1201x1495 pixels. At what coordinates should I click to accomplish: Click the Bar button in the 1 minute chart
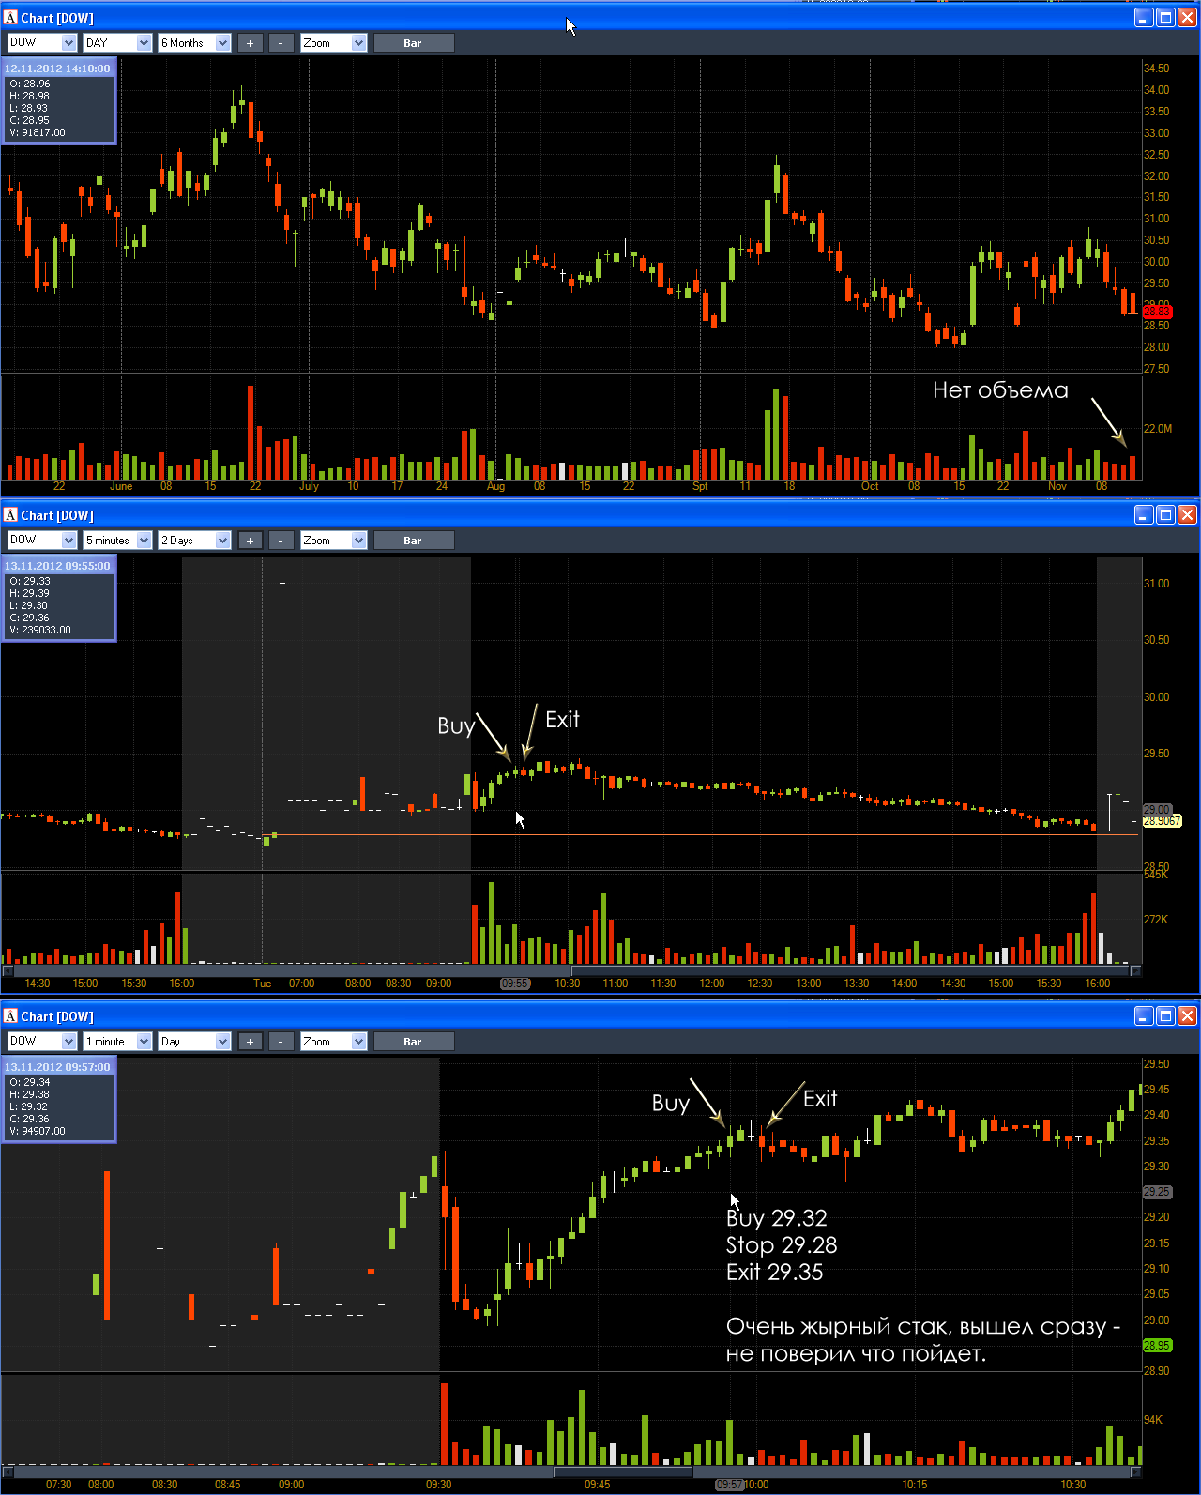click(414, 1042)
